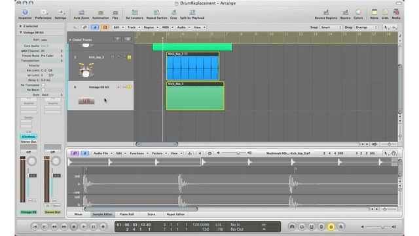Viewport: 419px width, 236px height.
Task: Open Sample Editor Audio File menu
Action: pyautogui.click(x=103, y=153)
